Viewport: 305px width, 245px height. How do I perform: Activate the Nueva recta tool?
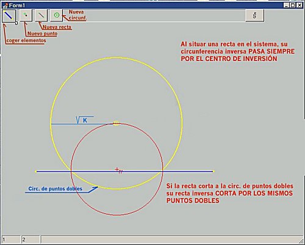pos(41,15)
